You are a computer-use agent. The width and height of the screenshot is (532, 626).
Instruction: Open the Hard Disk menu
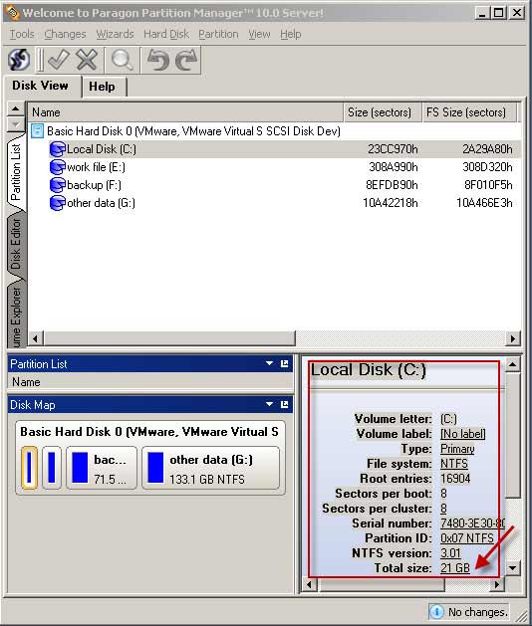(166, 34)
